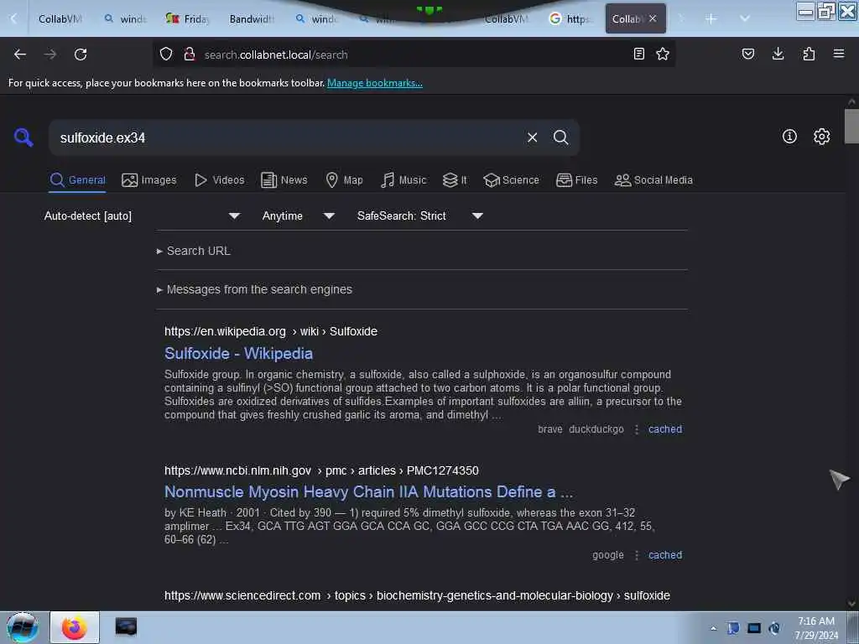Click the Action Center flag tray icon
859x644 pixels.
click(x=733, y=628)
